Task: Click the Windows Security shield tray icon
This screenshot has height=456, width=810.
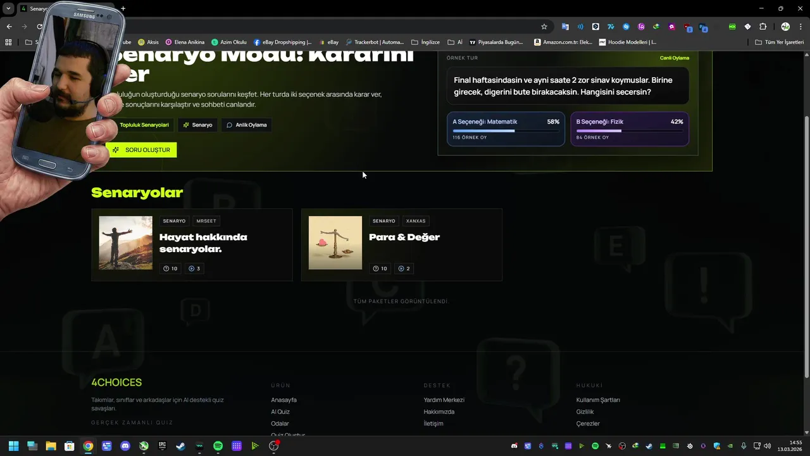Action: (x=717, y=446)
